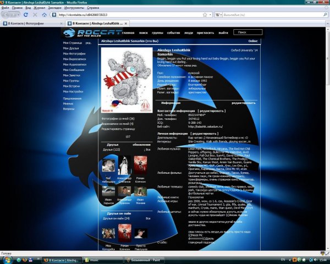
Task: Click the search magnifier in Wikipedia box
Action: [x=325, y=15]
